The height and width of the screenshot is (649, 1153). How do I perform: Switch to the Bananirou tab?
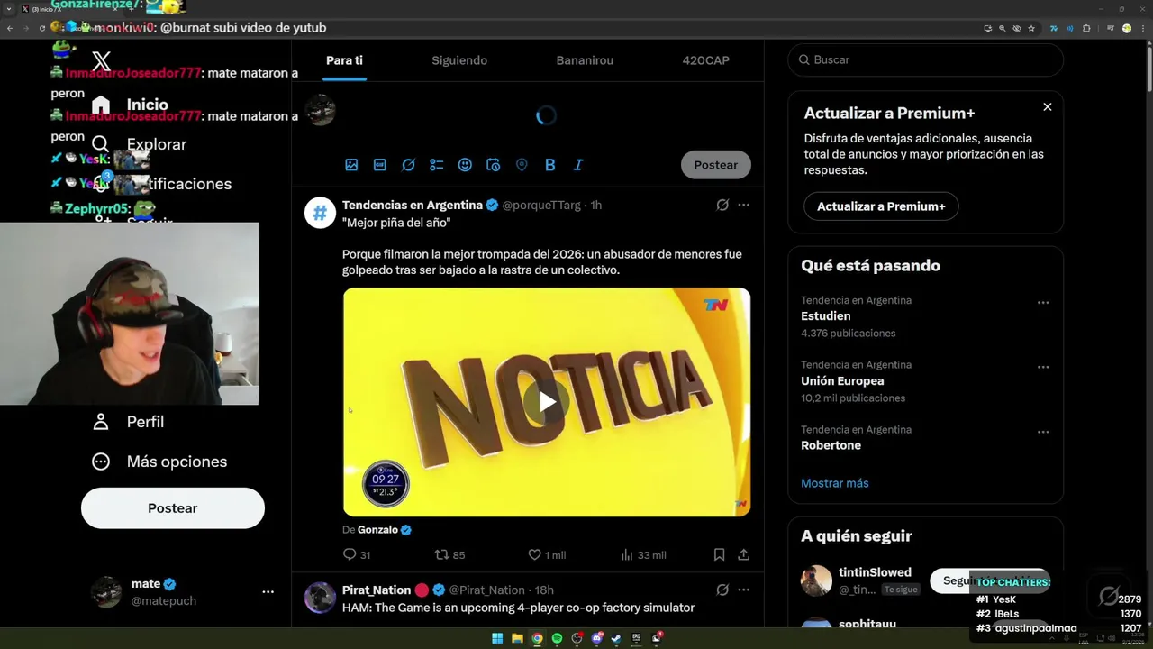585,60
